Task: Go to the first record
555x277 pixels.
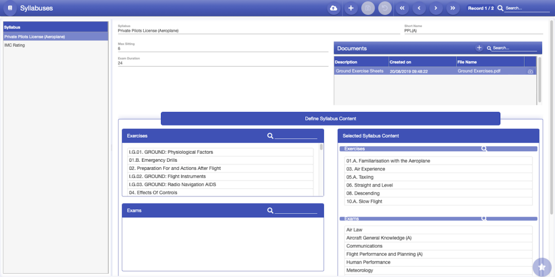Action: click(402, 8)
